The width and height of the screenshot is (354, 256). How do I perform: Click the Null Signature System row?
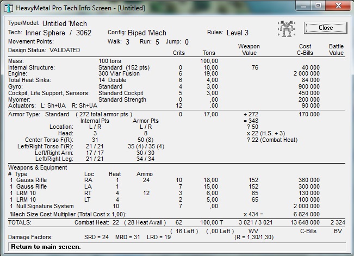pyautogui.click(x=45, y=207)
